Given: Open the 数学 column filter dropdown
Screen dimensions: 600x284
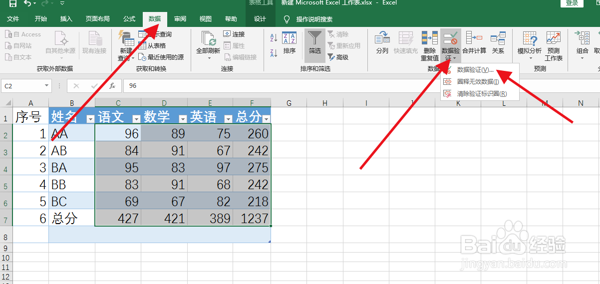Looking at the screenshot, I should pyautogui.click(x=183, y=119).
